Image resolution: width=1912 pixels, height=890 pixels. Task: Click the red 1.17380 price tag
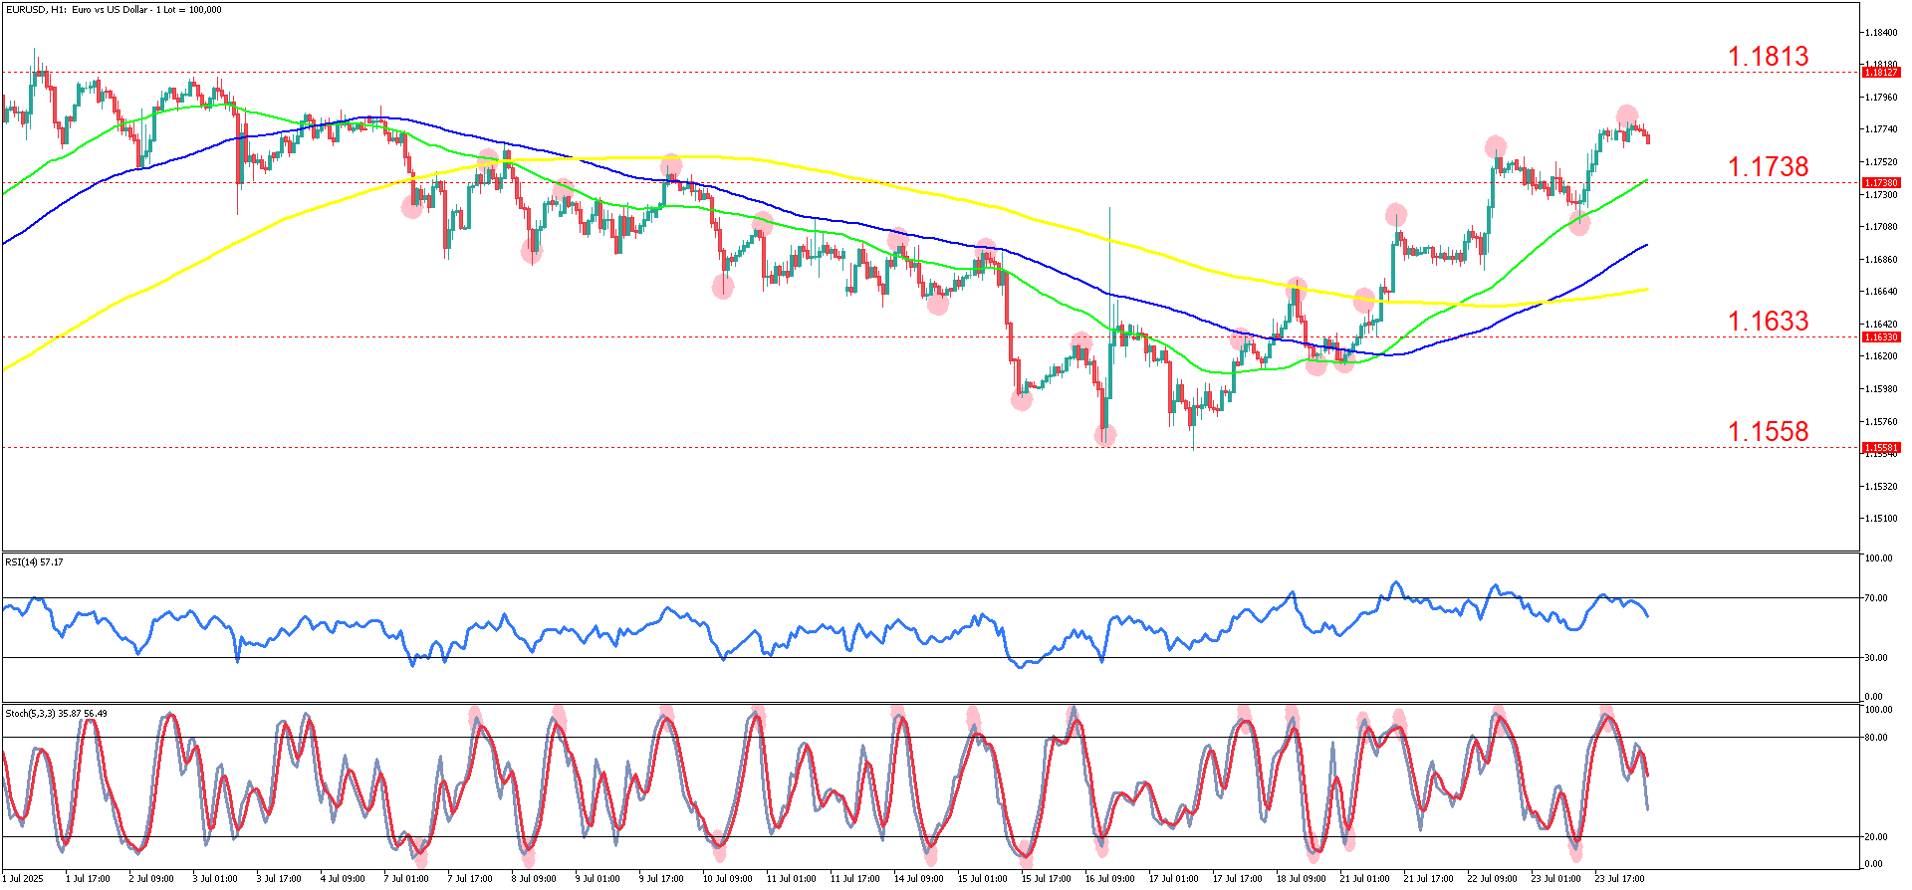pyautogui.click(x=1881, y=183)
